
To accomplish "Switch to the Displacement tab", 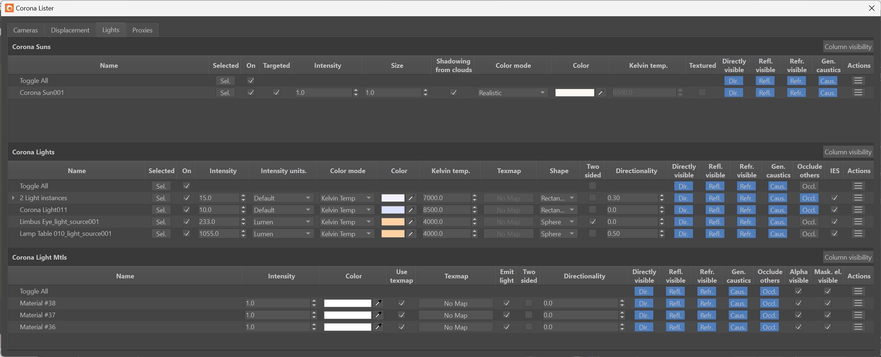I will click(x=70, y=30).
